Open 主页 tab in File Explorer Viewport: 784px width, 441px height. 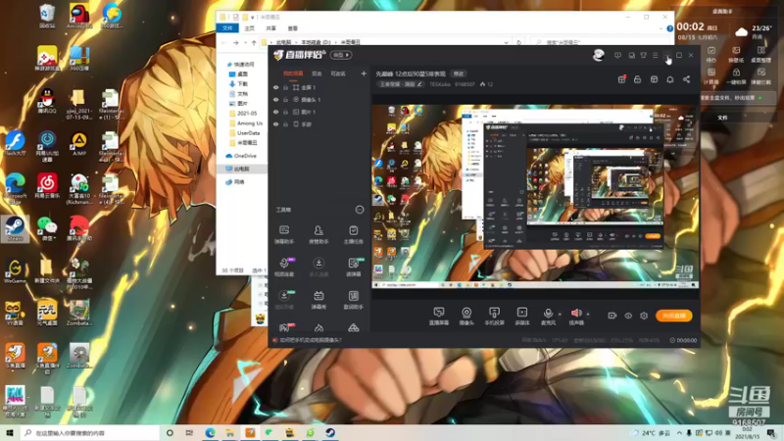pyautogui.click(x=250, y=28)
